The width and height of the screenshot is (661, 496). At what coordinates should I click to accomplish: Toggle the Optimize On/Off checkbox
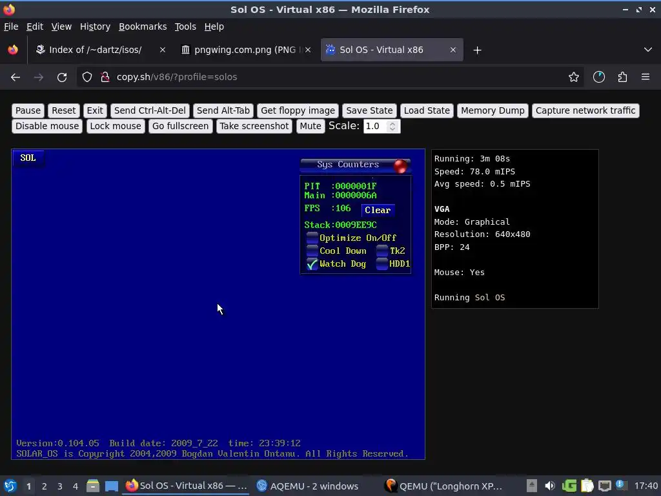[x=312, y=238]
